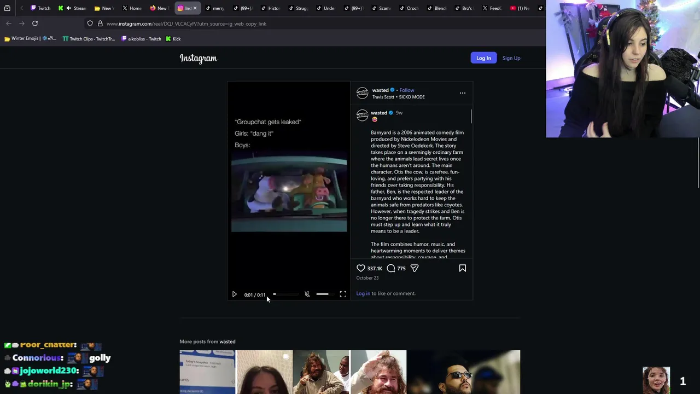
Task: Switch to the X Home tab
Action: click(132, 8)
